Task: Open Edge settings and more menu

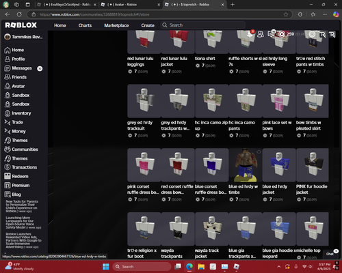Action: pos(325,14)
